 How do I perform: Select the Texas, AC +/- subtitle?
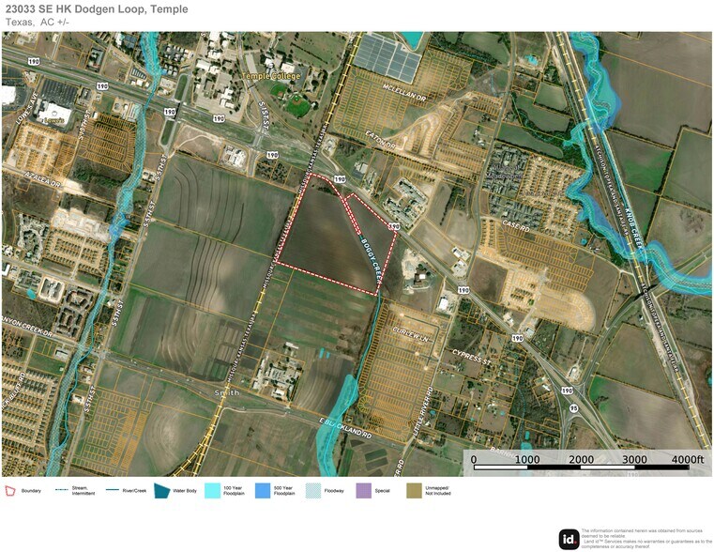(x=38, y=22)
